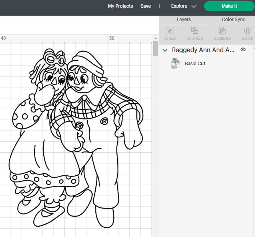
Task: Open My Projects
Action: [120, 6]
